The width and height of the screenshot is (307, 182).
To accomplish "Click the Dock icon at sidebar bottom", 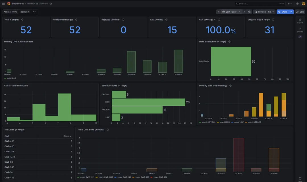I will (300, 179).
